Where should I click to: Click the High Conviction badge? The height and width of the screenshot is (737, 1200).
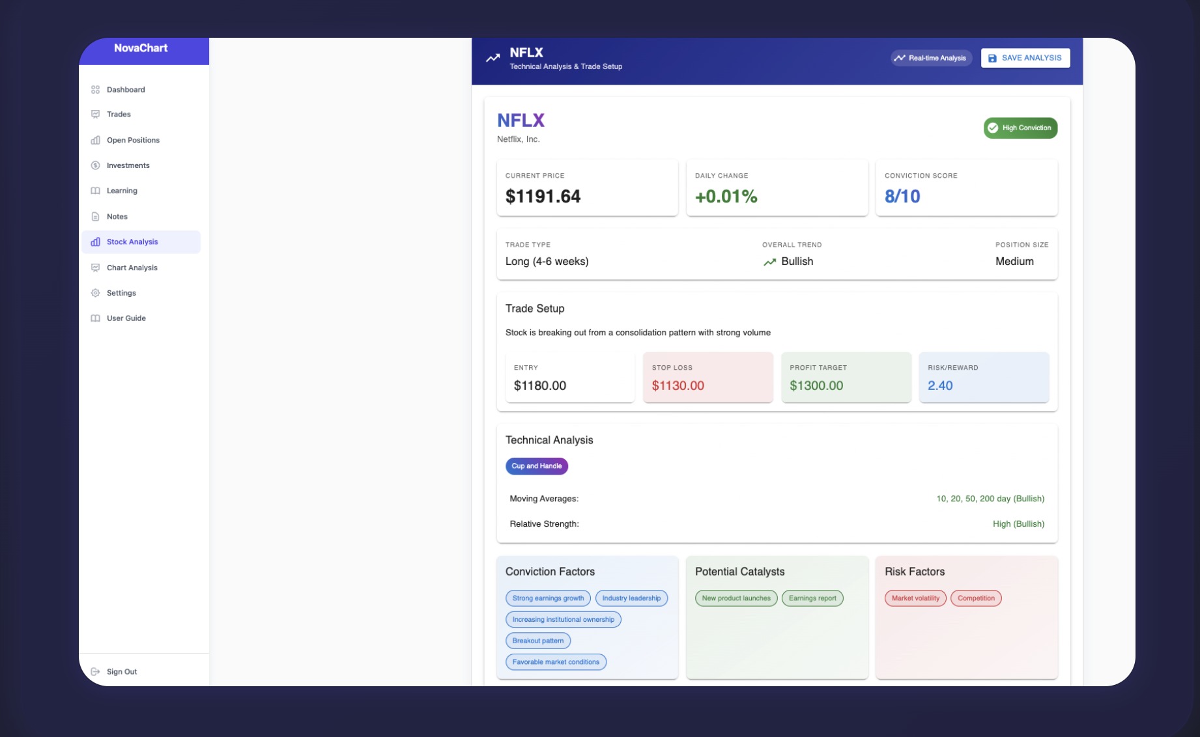[1020, 128]
